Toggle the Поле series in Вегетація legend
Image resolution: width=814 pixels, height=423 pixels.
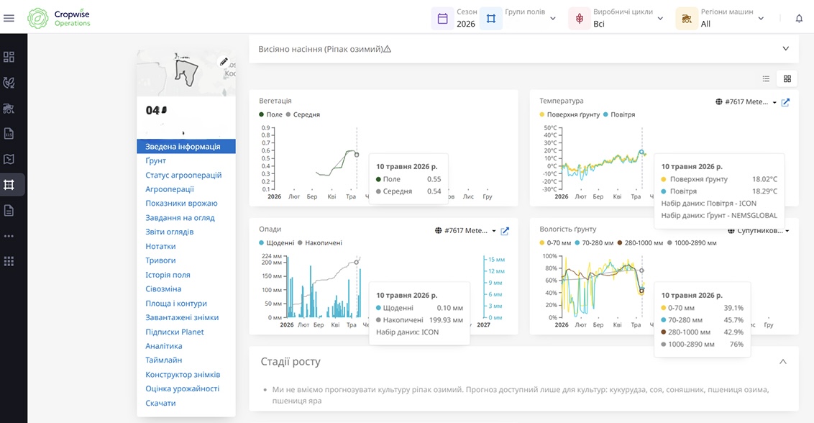pos(270,114)
